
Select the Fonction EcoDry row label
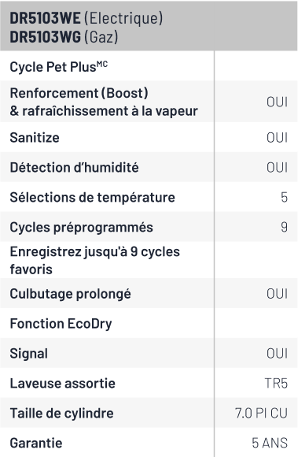pos(61,324)
